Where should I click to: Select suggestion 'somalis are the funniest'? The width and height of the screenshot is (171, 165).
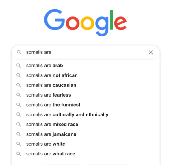pyautogui.click(x=85, y=105)
